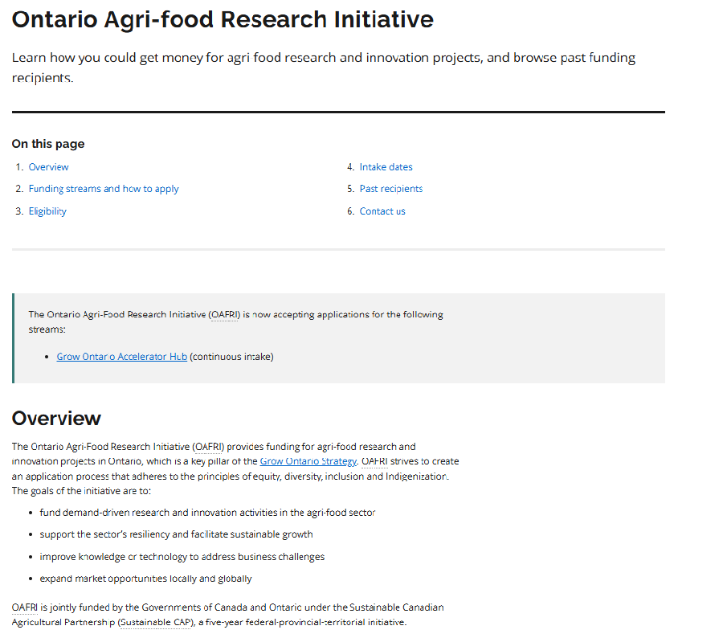Click the improve knowledge or technology bullet
Screen dimensions: 723x634
(182, 557)
